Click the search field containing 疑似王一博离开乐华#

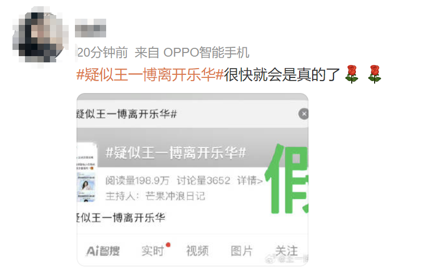point(187,114)
